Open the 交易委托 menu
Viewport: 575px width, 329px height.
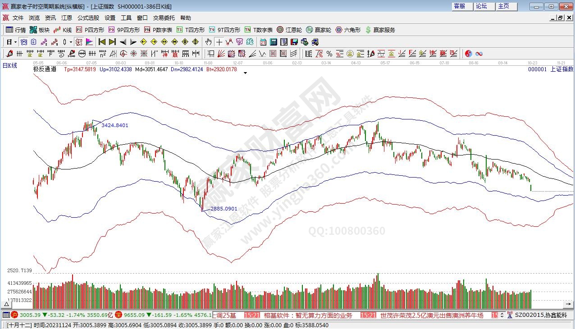coord(164,18)
